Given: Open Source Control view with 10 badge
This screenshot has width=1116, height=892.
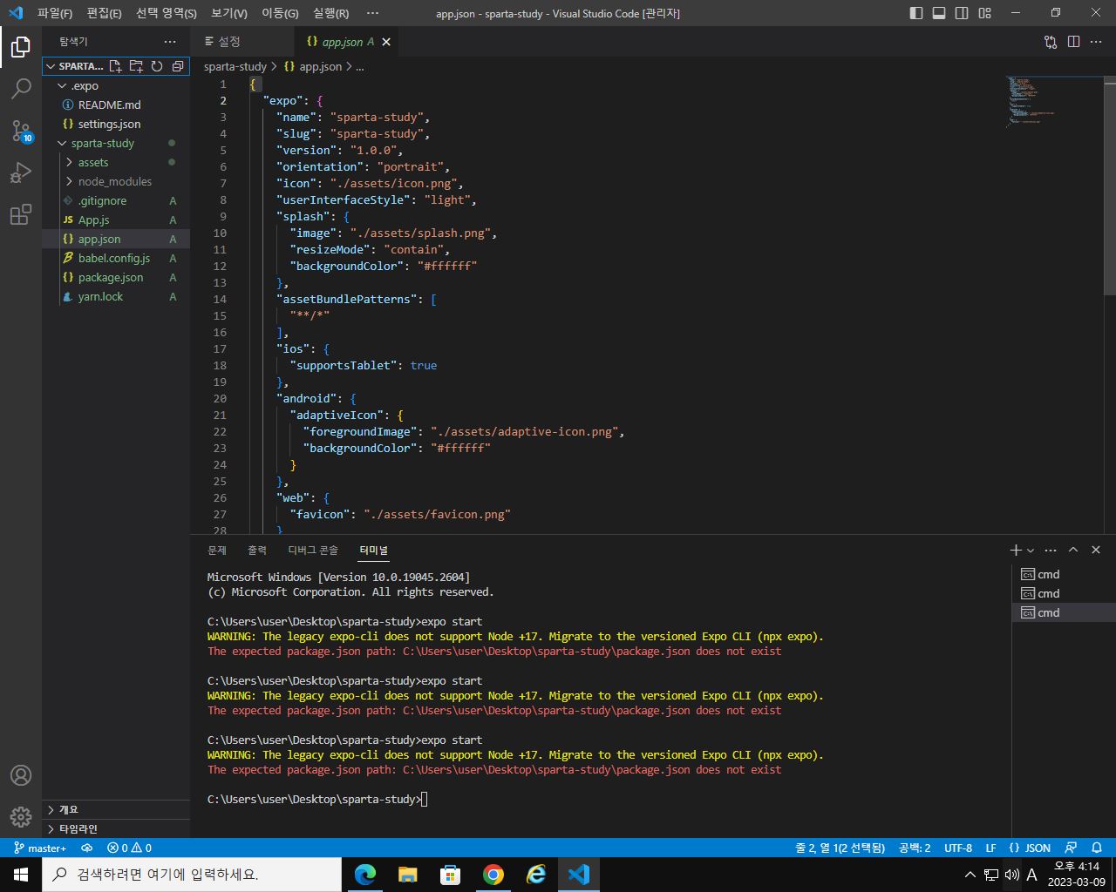Looking at the screenshot, I should click(21, 131).
